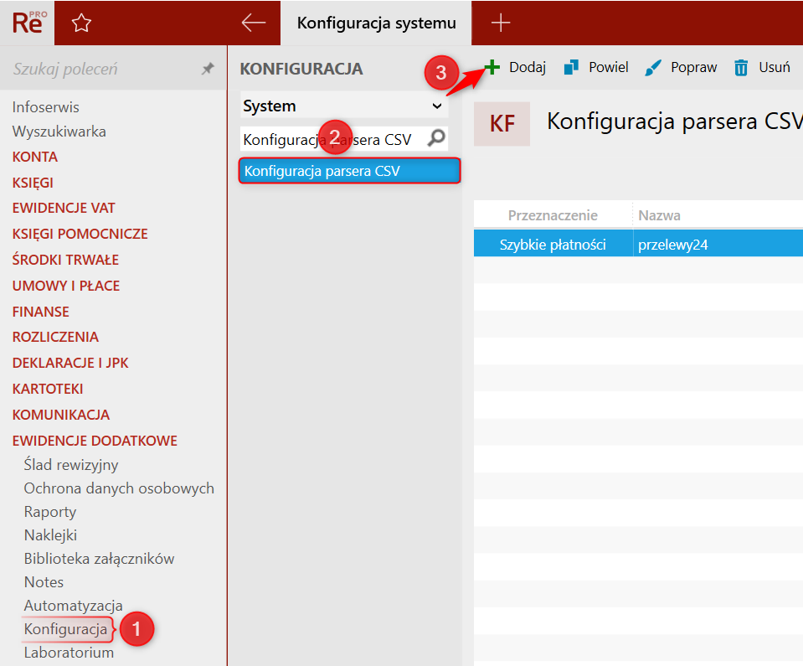Viewport: 803px width, 666px height.
Task: Open Wyszukiwarka in the sidebar
Action: point(59,132)
